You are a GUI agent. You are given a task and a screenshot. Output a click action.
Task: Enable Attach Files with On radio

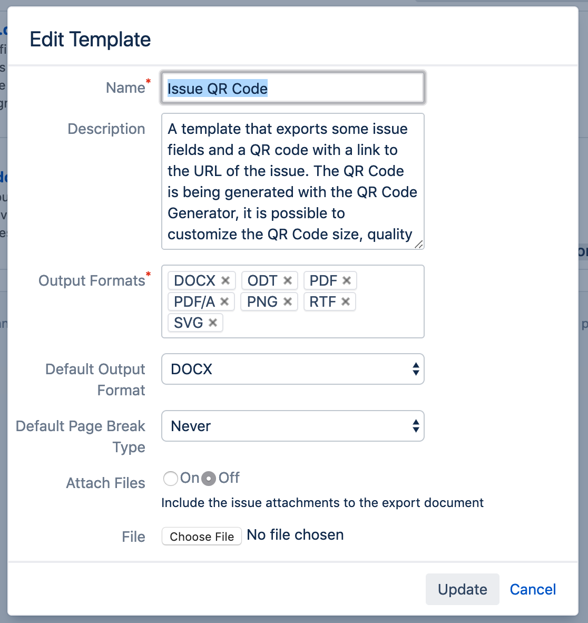point(171,479)
